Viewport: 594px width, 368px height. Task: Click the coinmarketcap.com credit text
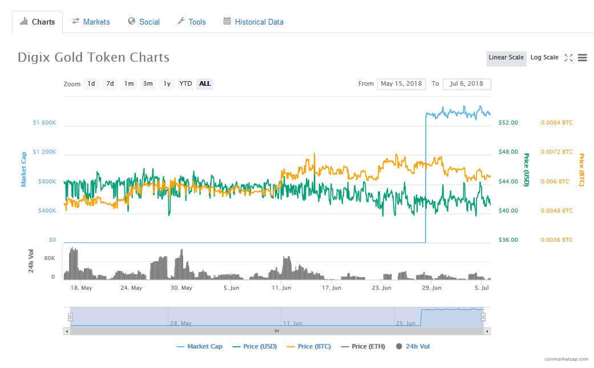[567, 359]
